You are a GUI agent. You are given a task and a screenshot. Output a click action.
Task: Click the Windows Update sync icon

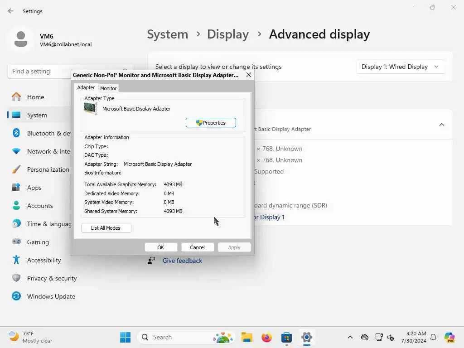click(16, 296)
